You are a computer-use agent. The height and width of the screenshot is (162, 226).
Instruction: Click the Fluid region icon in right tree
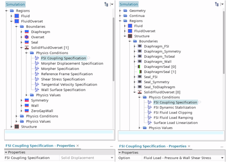(130, 26)
